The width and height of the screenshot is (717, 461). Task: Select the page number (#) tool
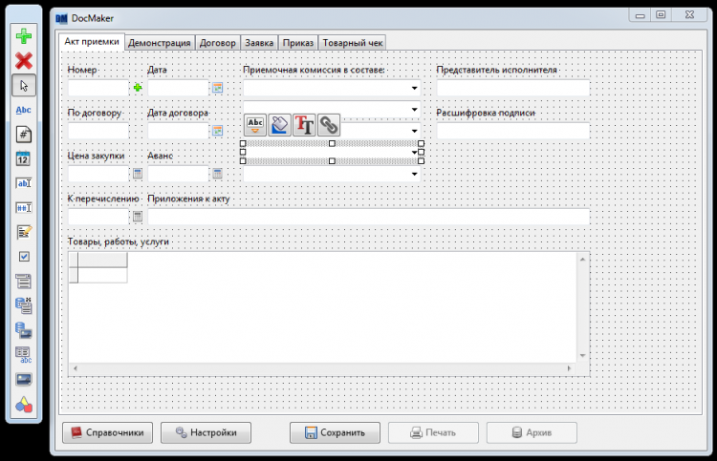(24, 135)
